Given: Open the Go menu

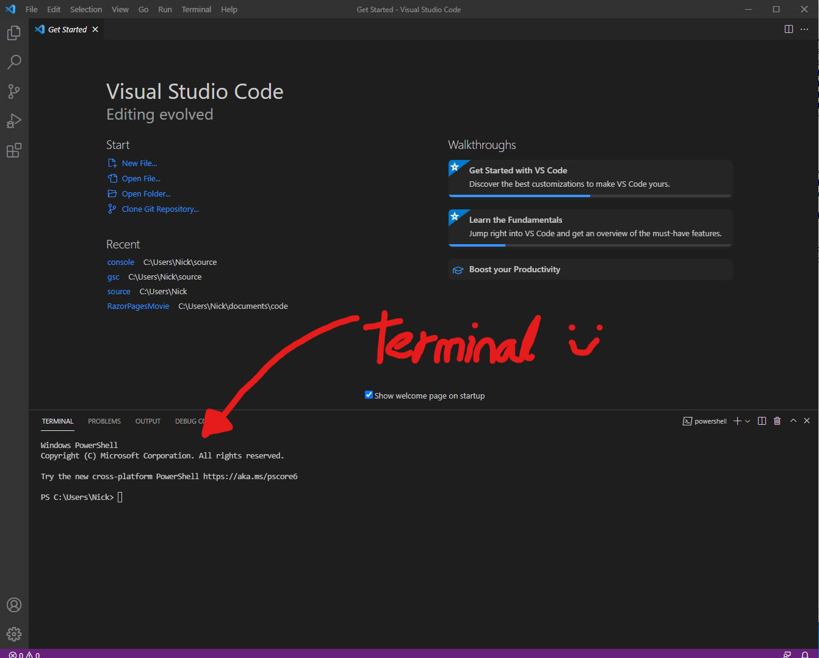Looking at the screenshot, I should click(143, 9).
